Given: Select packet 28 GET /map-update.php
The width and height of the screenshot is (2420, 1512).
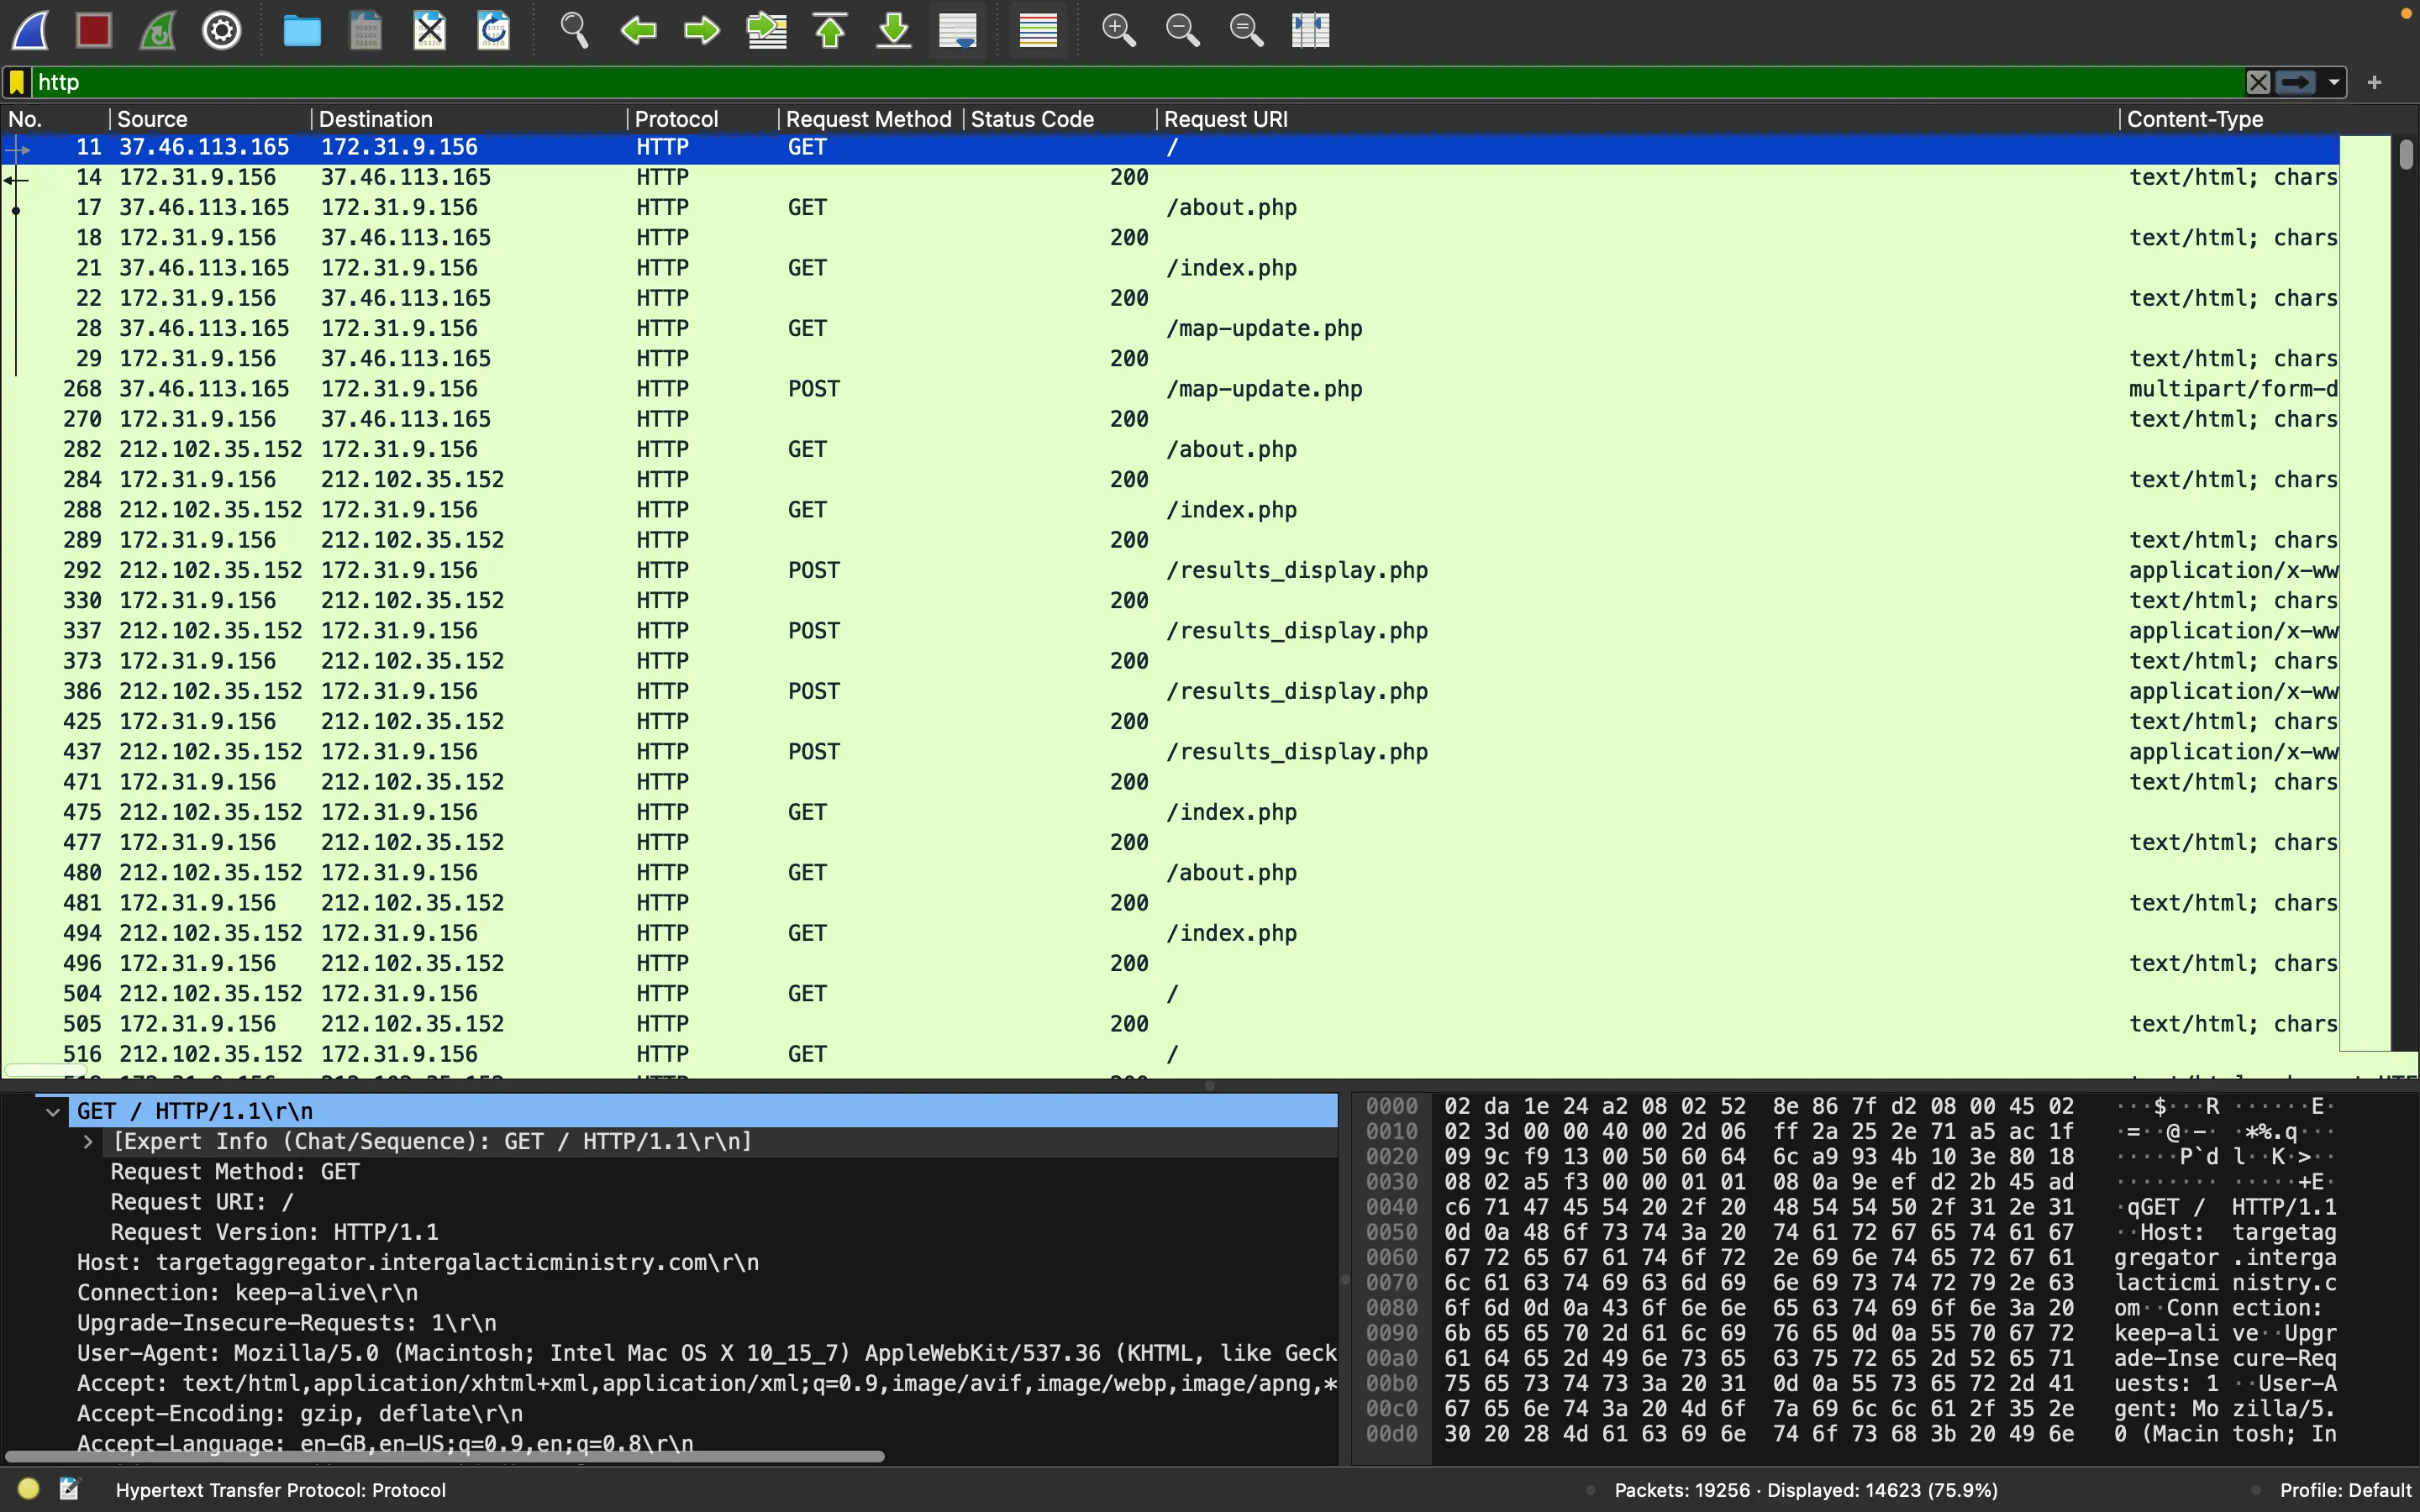Looking at the screenshot, I should point(1170,328).
